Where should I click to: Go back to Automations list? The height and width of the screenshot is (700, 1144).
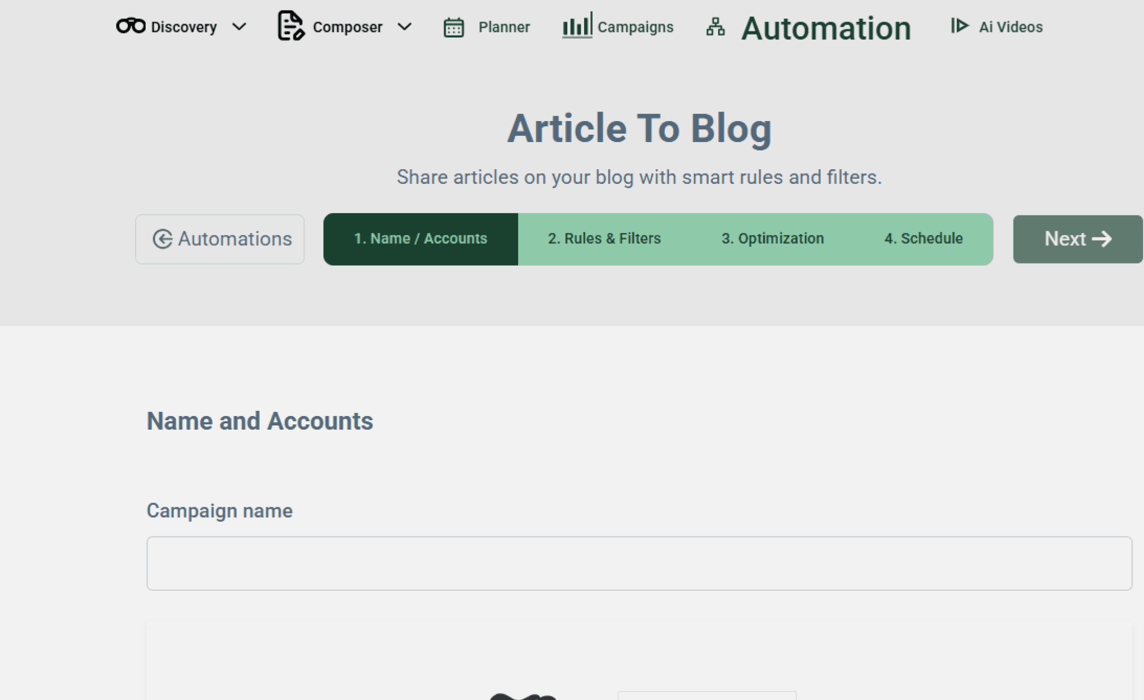click(x=219, y=239)
